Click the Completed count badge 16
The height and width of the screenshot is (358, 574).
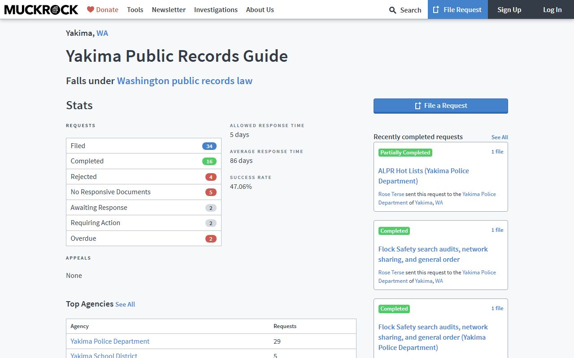[x=209, y=162]
